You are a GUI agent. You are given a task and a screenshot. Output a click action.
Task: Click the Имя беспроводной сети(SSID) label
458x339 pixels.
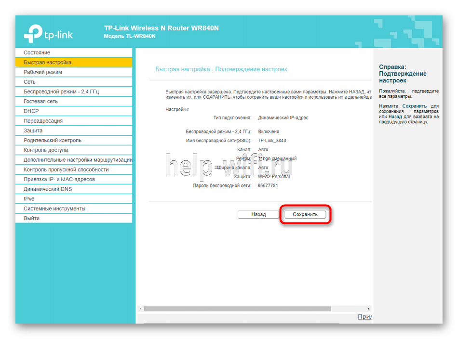pyautogui.click(x=219, y=141)
